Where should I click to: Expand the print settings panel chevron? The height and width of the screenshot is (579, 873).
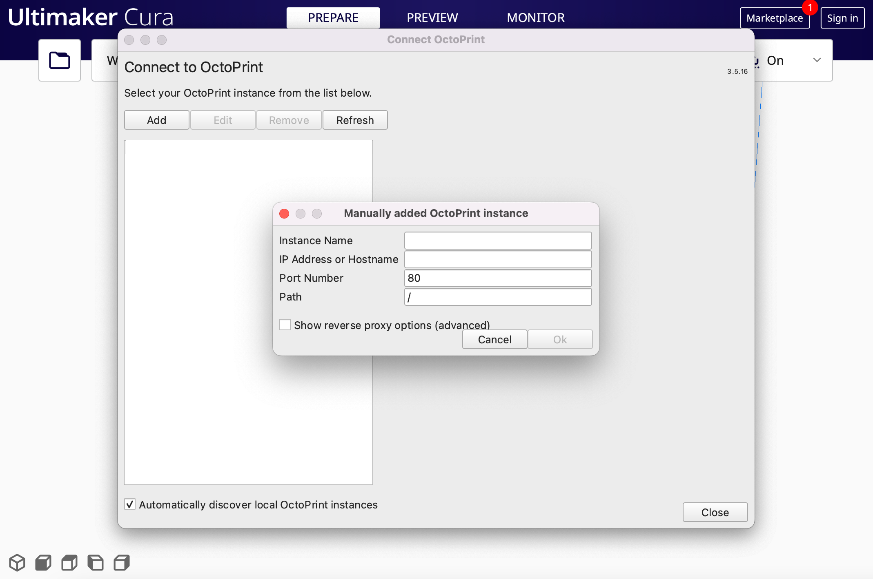pyautogui.click(x=817, y=60)
